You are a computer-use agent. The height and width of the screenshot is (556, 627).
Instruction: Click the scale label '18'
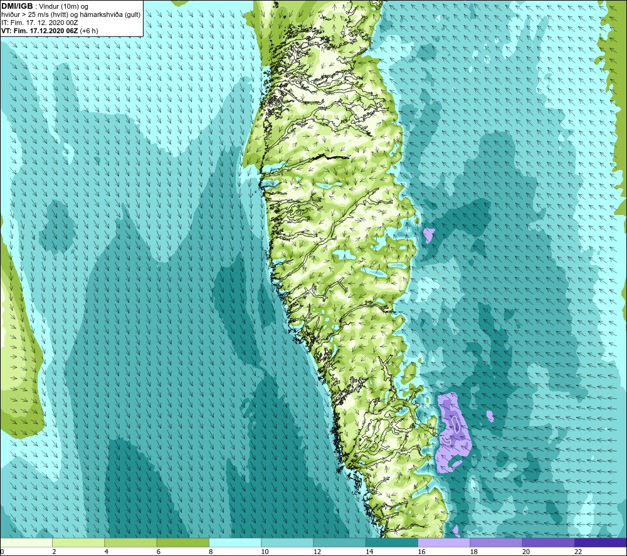[x=473, y=552]
